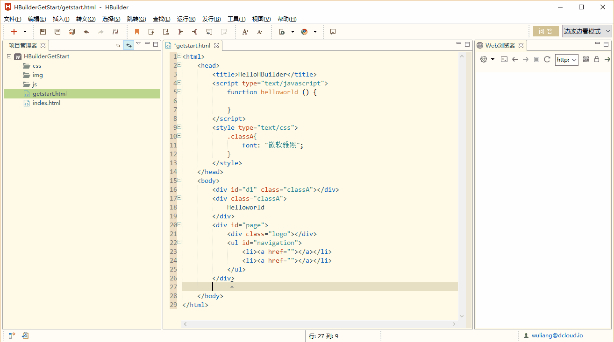Open the project manager view menu triangle

point(138,44)
